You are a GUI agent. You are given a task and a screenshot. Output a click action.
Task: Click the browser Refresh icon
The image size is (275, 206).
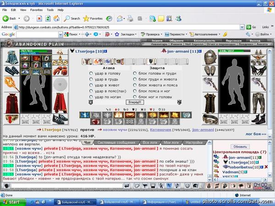(x=48, y=18)
